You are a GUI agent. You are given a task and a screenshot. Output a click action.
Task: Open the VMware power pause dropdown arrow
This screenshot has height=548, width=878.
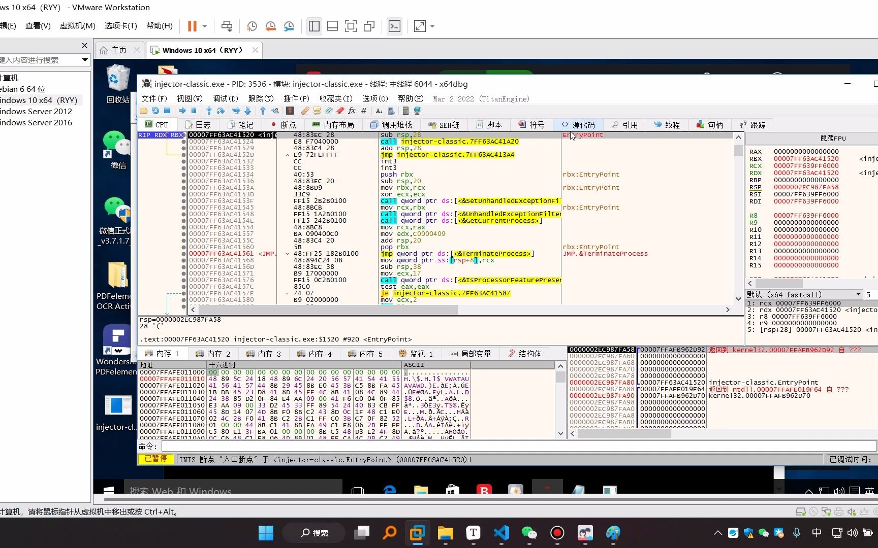click(205, 26)
